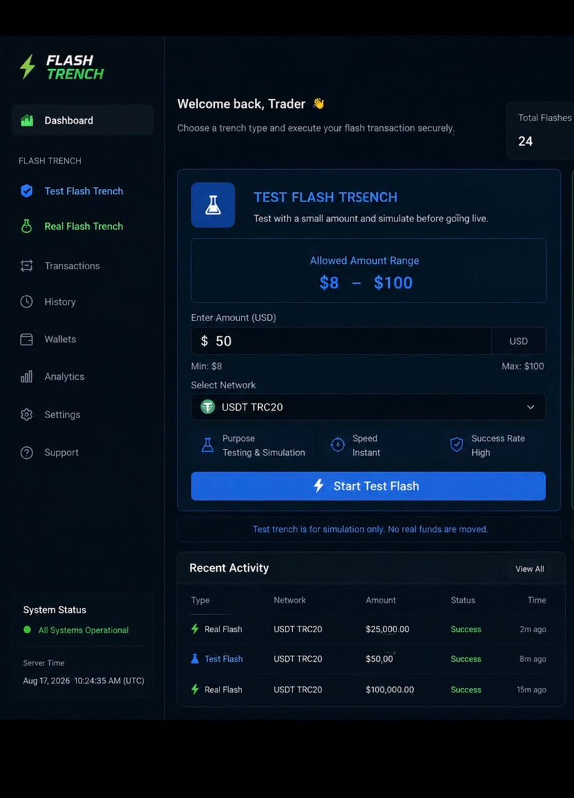Viewport: 574px width, 798px height.
Task: Click Success status on Test Flash row
Action: pyautogui.click(x=466, y=659)
